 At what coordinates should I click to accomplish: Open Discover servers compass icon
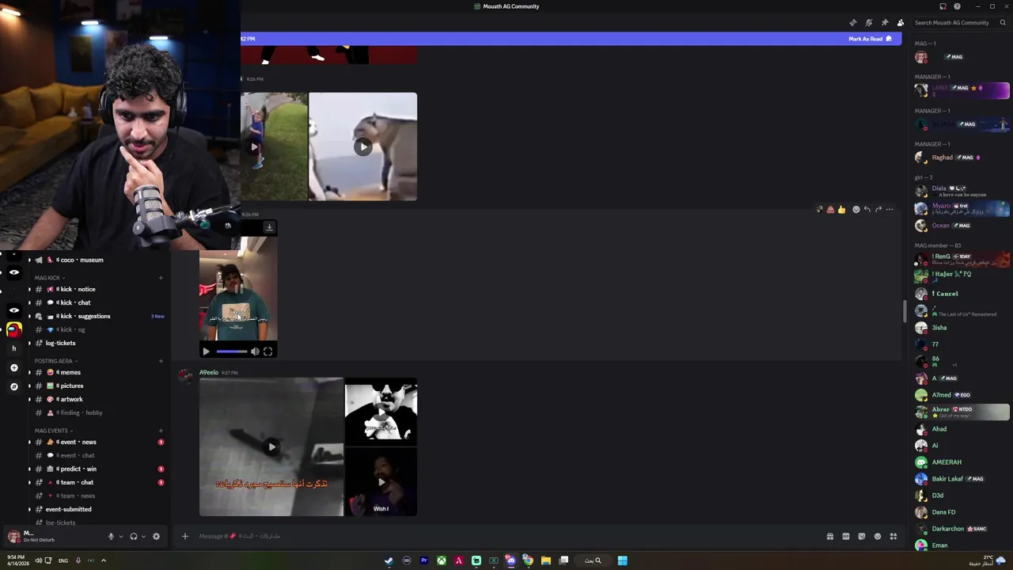(13, 386)
